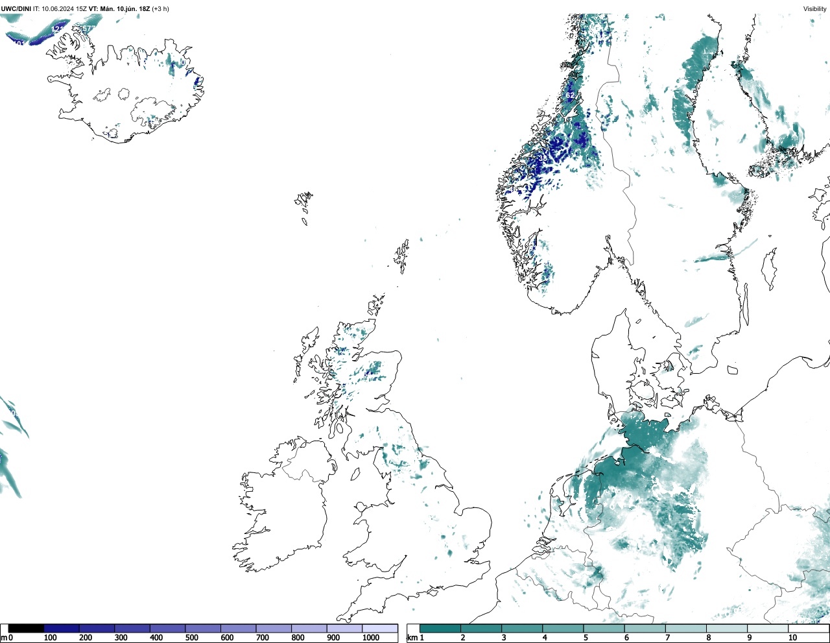Select the darkest teal 1–2 km swatch
830x643 pixels.
[440, 628]
